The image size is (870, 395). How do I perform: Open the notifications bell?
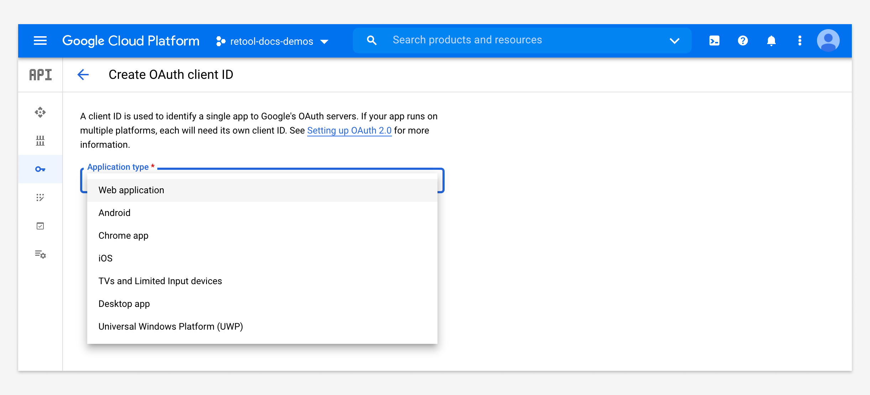click(771, 41)
